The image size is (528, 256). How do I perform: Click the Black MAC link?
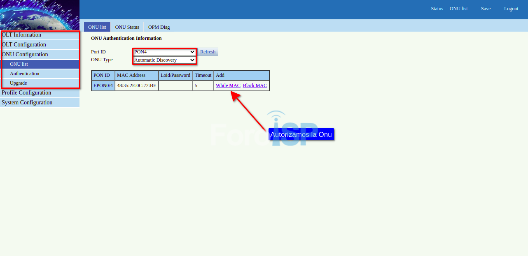(255, 85)
